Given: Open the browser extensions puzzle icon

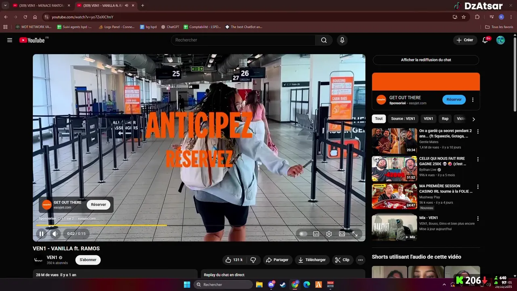Looking at the screenshot, I should [x=477, y=17].
